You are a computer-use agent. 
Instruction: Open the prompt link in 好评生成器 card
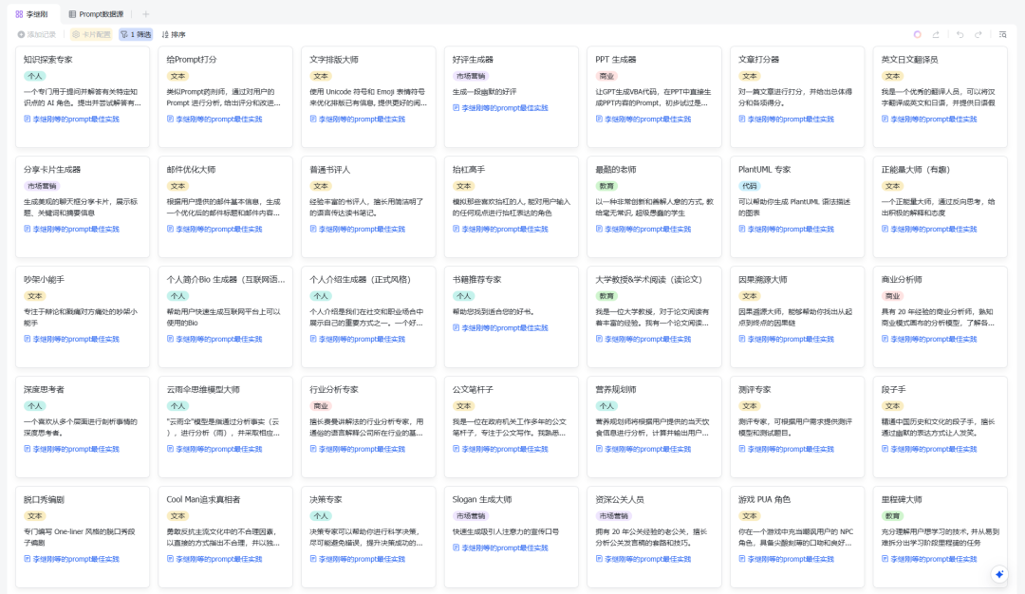[x=501, y=108]
